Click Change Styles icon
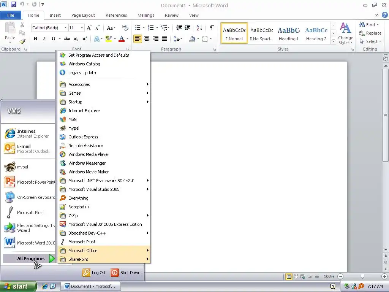 tap(345, 33)
